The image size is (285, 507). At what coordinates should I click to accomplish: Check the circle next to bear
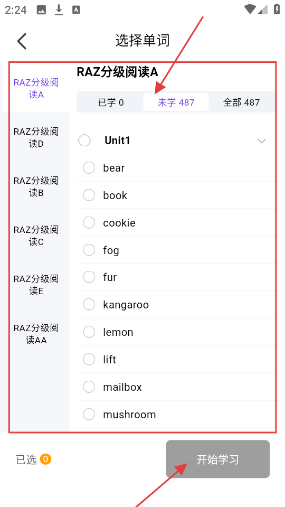coord(89,167)
